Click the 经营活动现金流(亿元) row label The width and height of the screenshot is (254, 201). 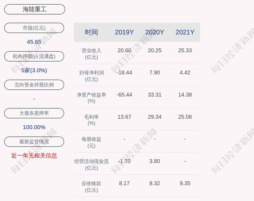pyautogui.click(x=91, y=165)
